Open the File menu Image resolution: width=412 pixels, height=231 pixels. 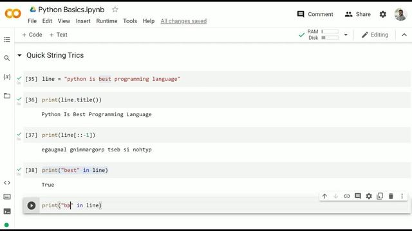point(32,21)
